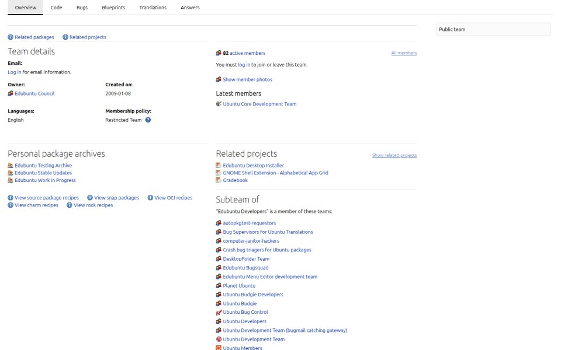Click log in to join this team
This screenshot has width=561, height=350.
244,65
